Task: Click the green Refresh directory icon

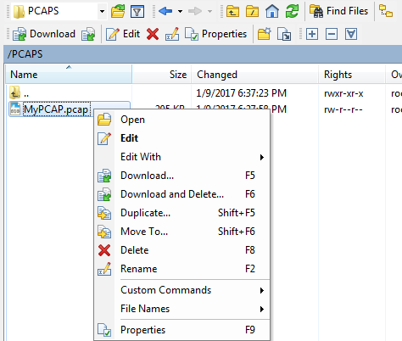Action: tap(292, 11)
